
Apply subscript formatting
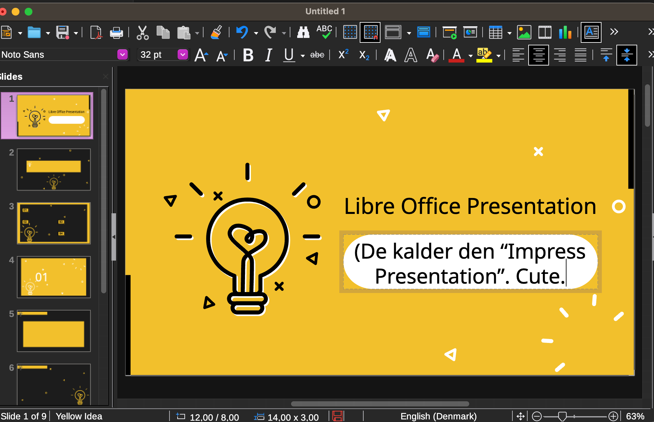364,55
